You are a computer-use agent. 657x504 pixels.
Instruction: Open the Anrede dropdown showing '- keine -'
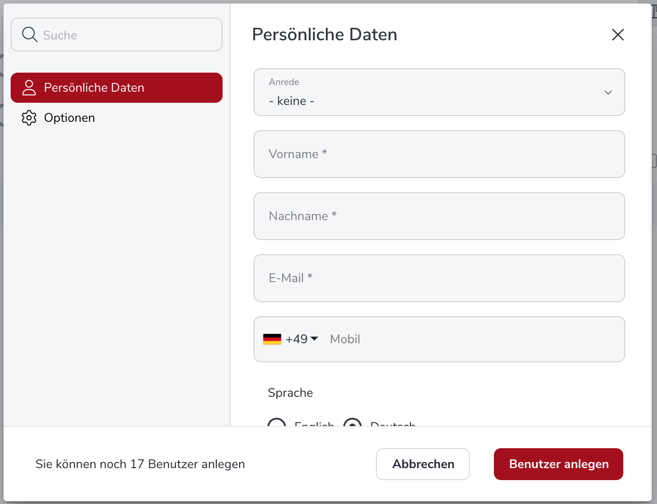(439, 92)
